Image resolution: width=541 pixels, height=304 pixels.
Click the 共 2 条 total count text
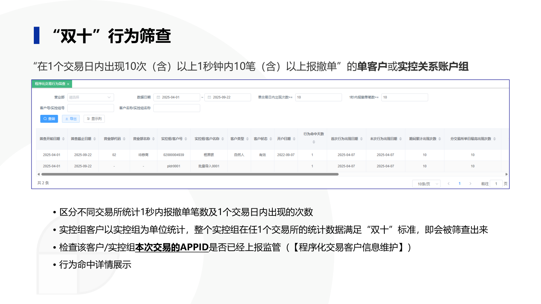[x=43, y=183]
